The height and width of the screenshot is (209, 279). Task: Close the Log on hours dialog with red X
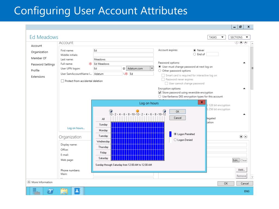coord(202,102)
